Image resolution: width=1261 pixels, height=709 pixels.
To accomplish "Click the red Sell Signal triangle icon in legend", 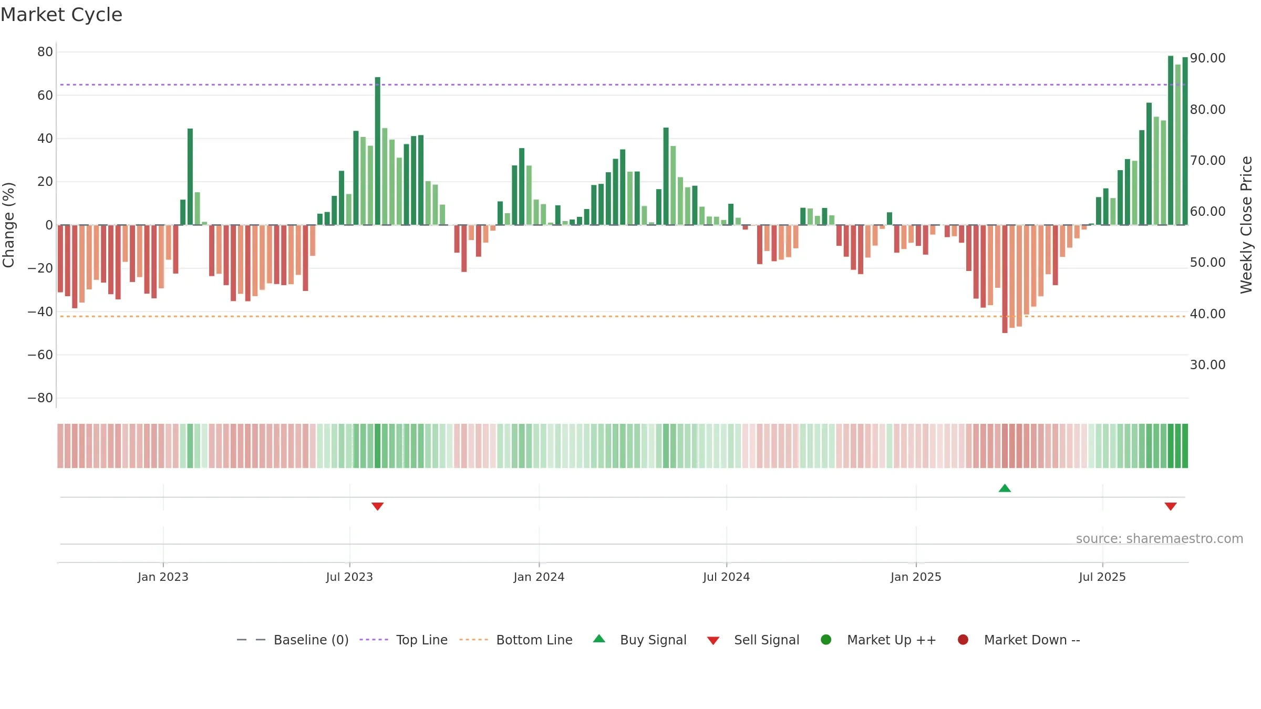I will [x=713, y=641].
